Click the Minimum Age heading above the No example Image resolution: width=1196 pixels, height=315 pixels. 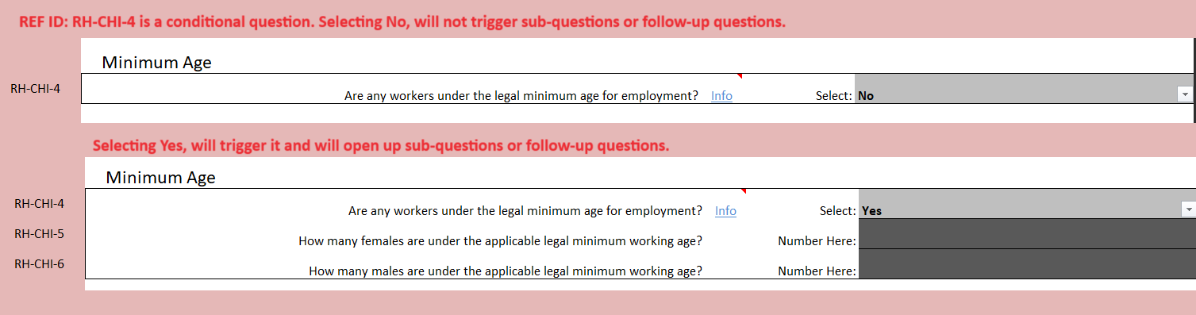[156, 63]
